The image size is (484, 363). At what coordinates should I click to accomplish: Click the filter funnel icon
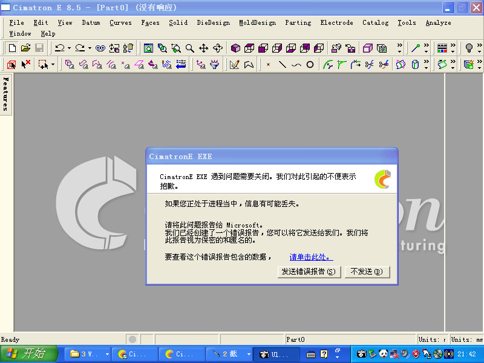[214, 65]
